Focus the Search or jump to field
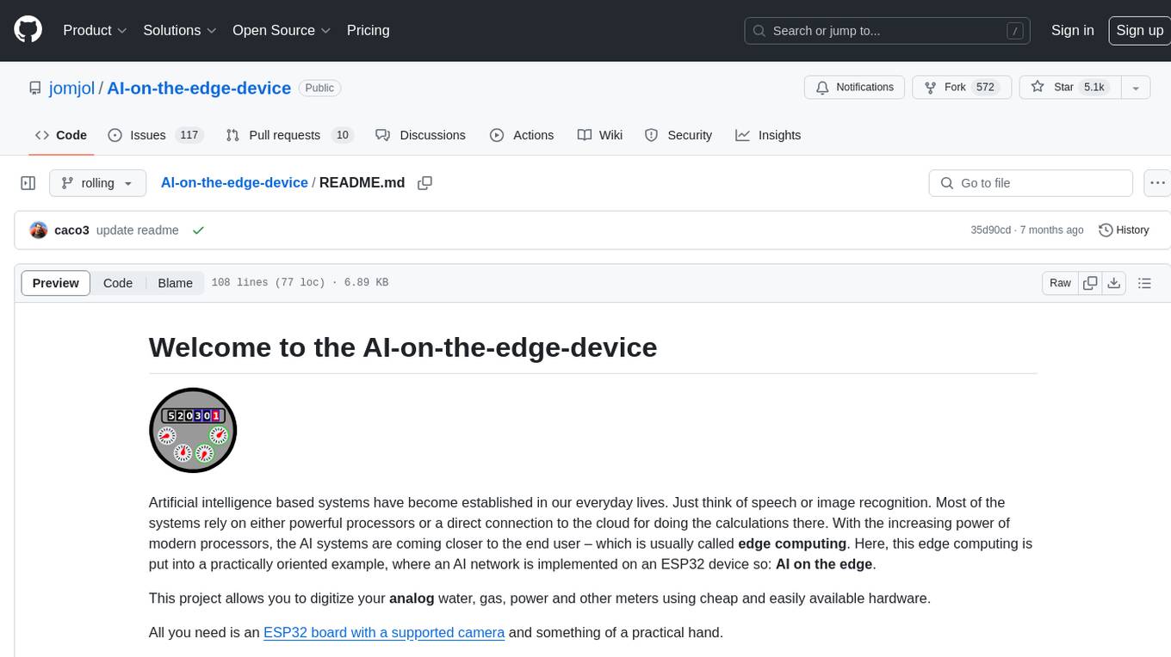Image resolution: width=1171 pixels, height=657 pixels. tap(888, 31)
